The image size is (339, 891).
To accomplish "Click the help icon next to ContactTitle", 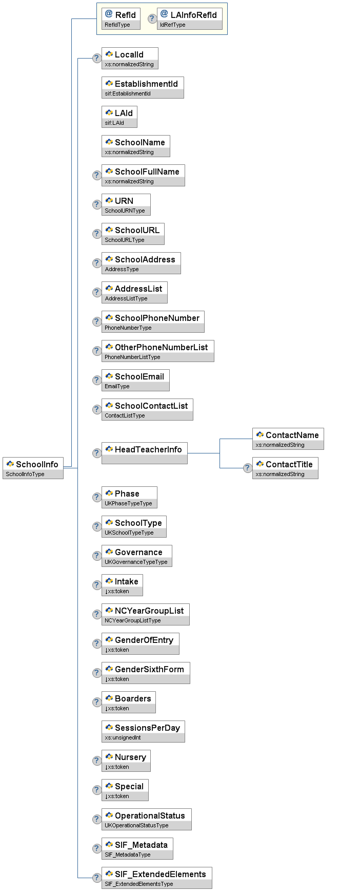I will coord(247,468).
